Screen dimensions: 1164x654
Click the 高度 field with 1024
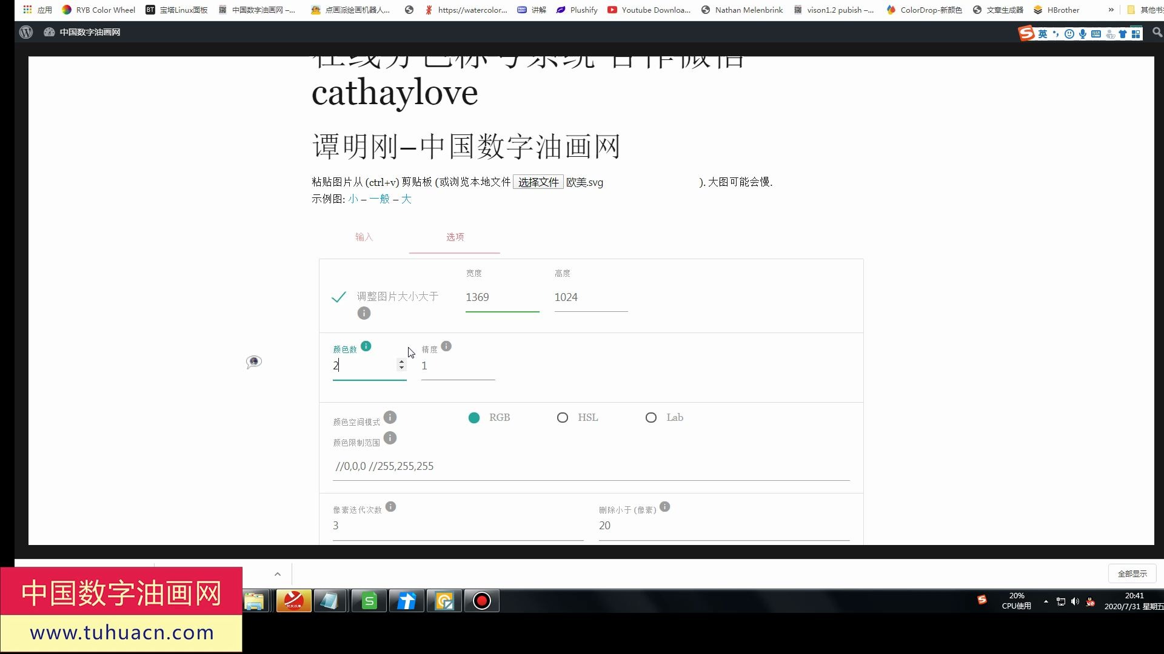coord(591,297)
